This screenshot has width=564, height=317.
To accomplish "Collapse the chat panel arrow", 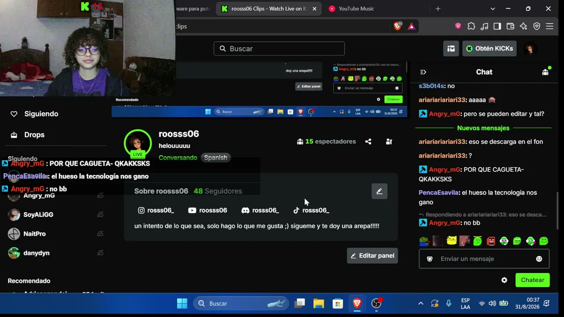I will [x=423, y=72].
